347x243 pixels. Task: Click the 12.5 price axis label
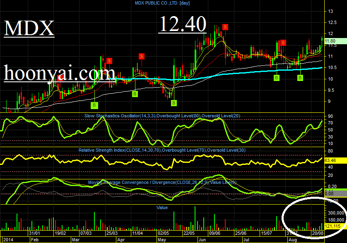[x=333, y=23]
